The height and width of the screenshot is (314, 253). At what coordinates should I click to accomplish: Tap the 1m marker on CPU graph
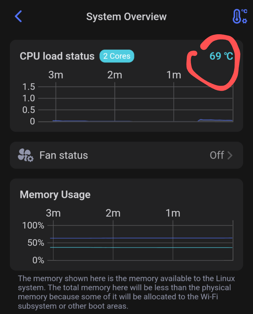pos(174,75)
